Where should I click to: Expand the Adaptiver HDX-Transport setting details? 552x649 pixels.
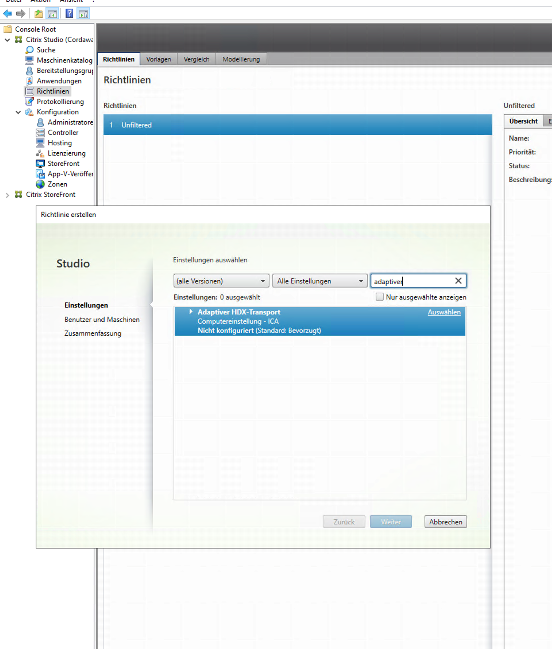click(191, 311)
